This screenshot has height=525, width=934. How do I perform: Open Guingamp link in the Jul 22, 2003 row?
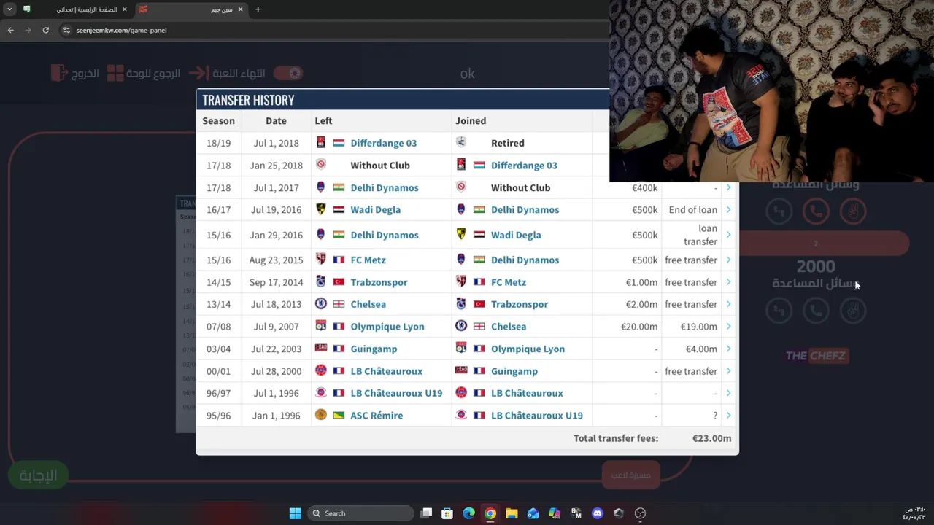coord(374,349)
